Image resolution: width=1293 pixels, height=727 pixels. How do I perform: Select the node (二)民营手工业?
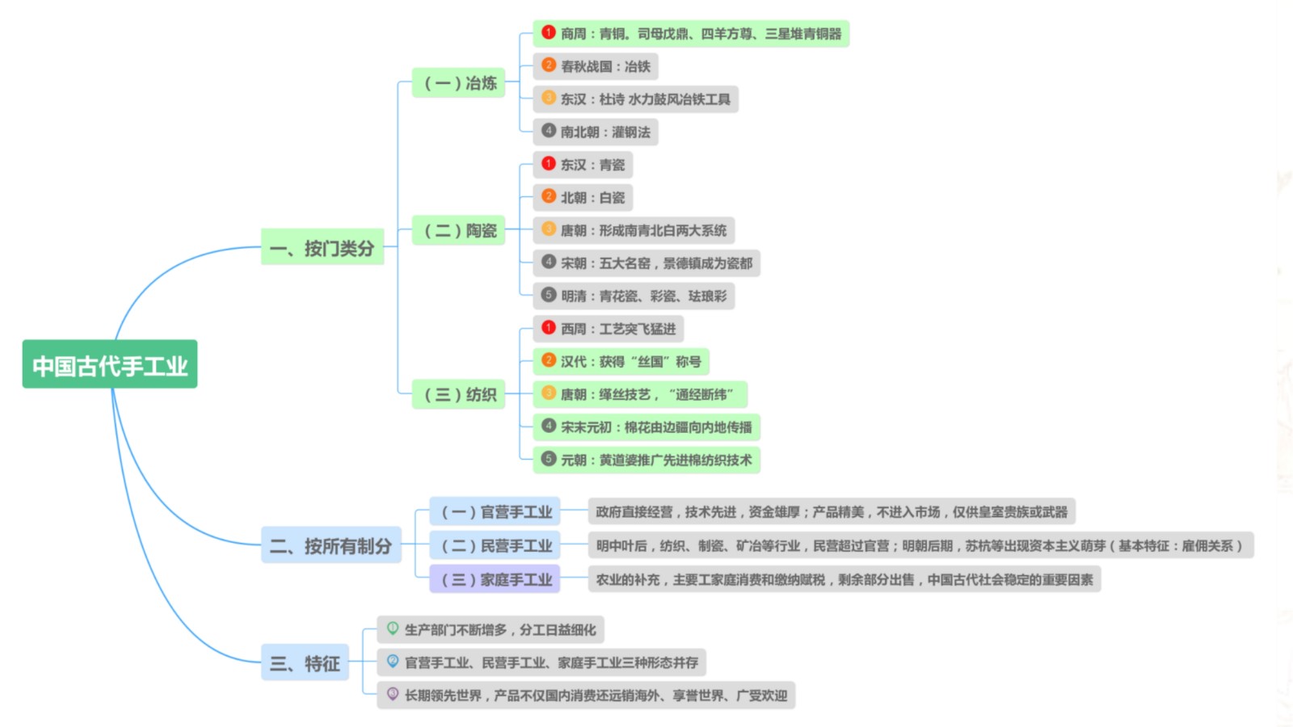pyautogui.click(x=495, y=545)
